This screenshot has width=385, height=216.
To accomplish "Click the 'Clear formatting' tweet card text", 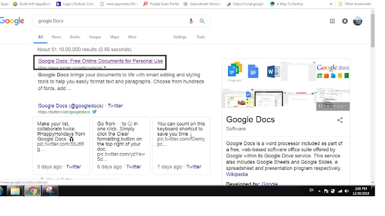I will [x=121, y=142].
